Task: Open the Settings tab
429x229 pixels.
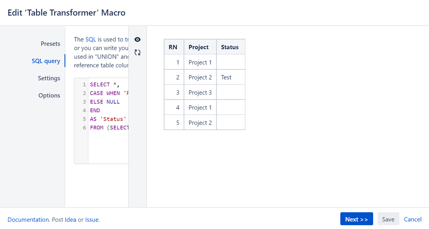Action: point(49,78)
